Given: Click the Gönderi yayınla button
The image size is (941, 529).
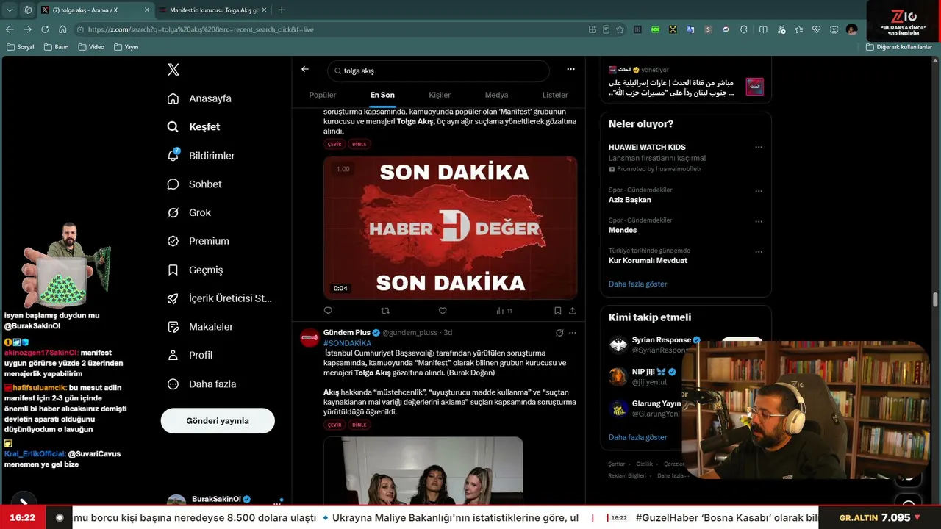Looking at the screenshot, I should 218,421.
